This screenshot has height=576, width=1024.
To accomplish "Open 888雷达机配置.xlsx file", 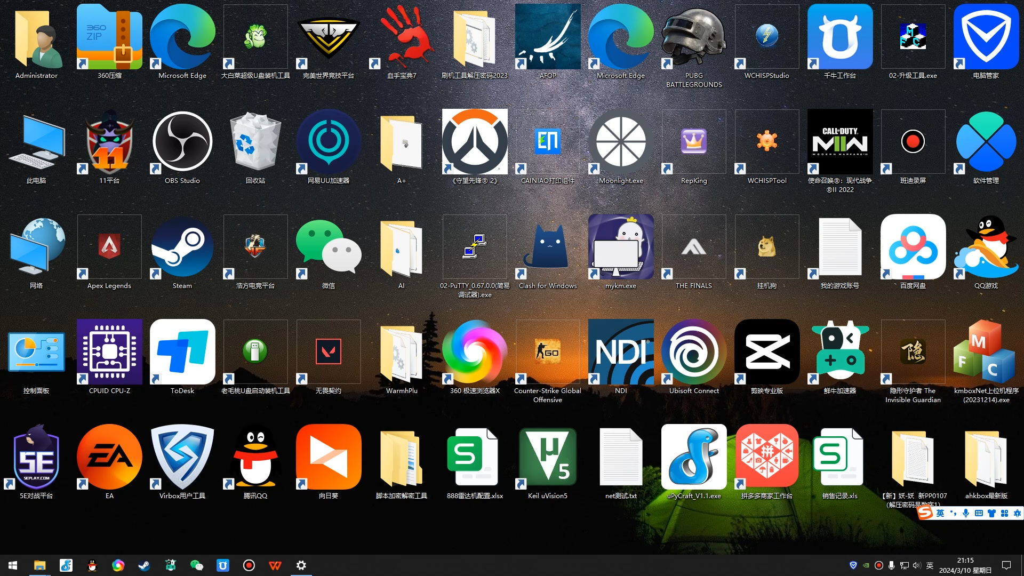I will (x=475, y=462).
